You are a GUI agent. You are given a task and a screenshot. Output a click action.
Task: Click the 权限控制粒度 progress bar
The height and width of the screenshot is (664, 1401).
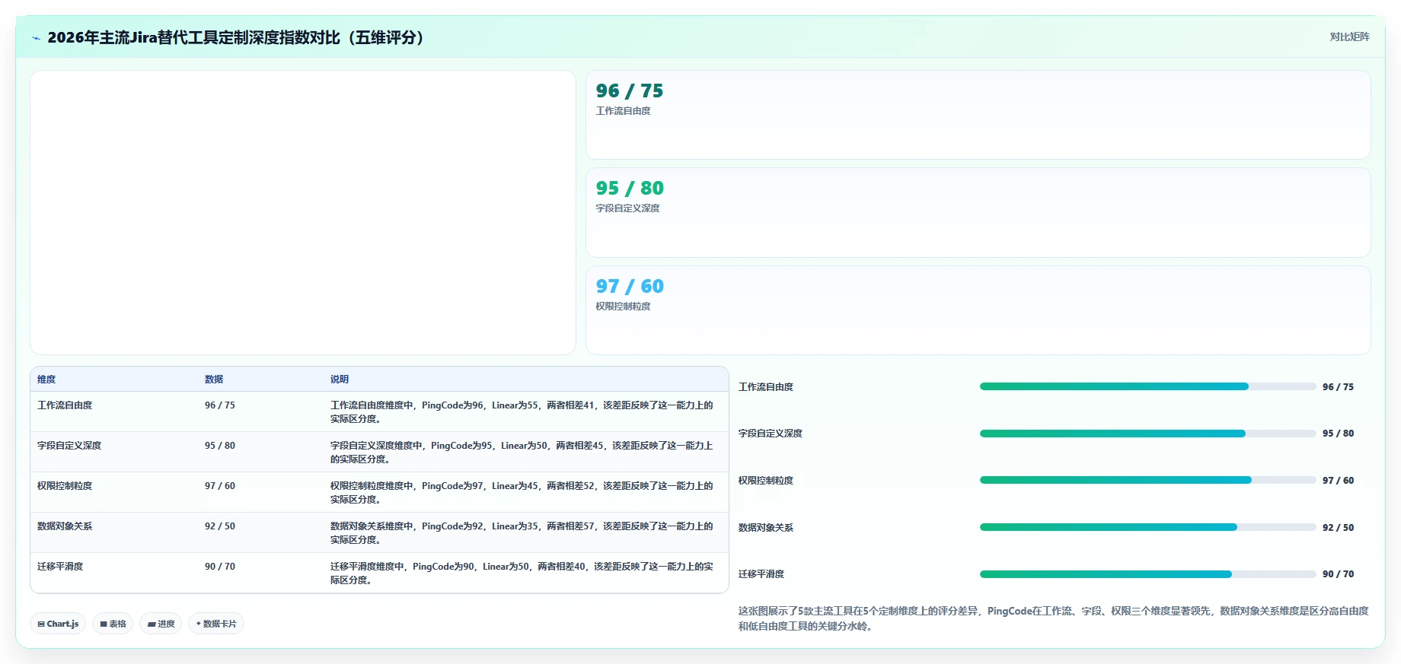pyautogui.click(x=1147, y=480)
